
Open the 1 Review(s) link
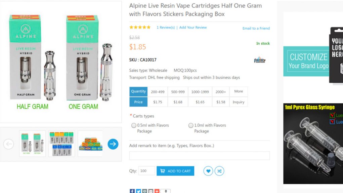click(x=166, y=28)
